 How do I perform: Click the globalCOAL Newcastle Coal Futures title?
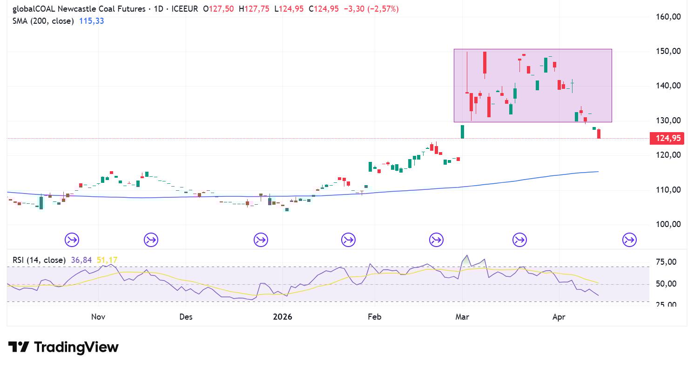tap(78, 9)
